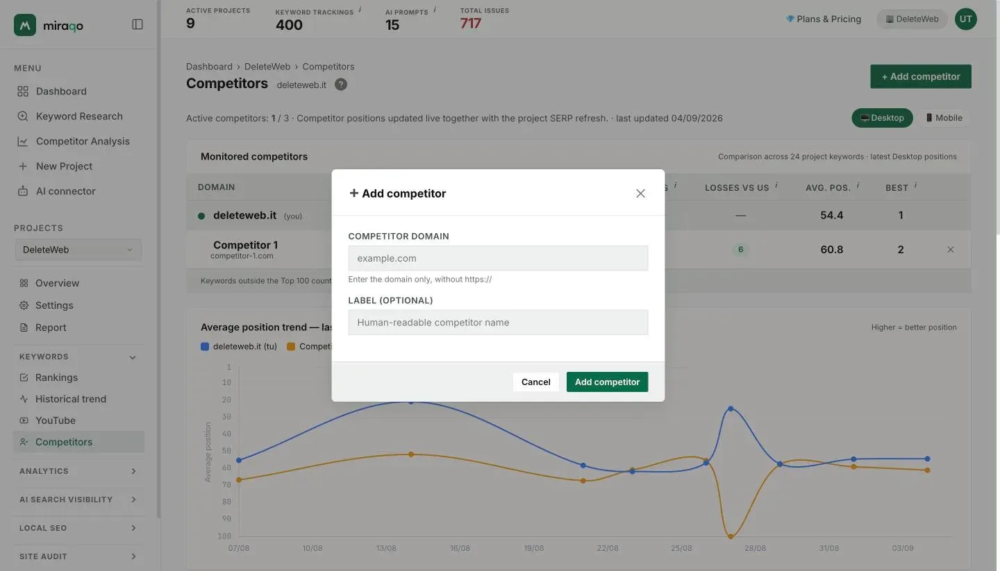The height and width of the screenshot is (571, 1000).
Task: Switch to Mobile view
Action: [x=944, y=118]
